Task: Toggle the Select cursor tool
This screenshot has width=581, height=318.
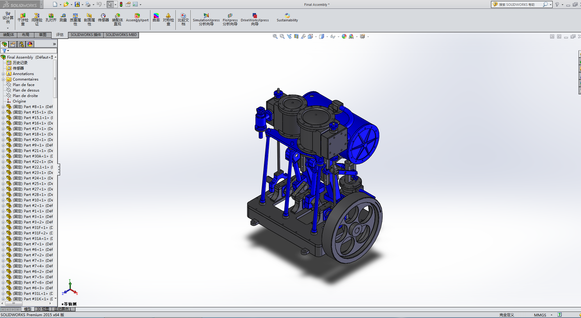Action: point(110,4)
